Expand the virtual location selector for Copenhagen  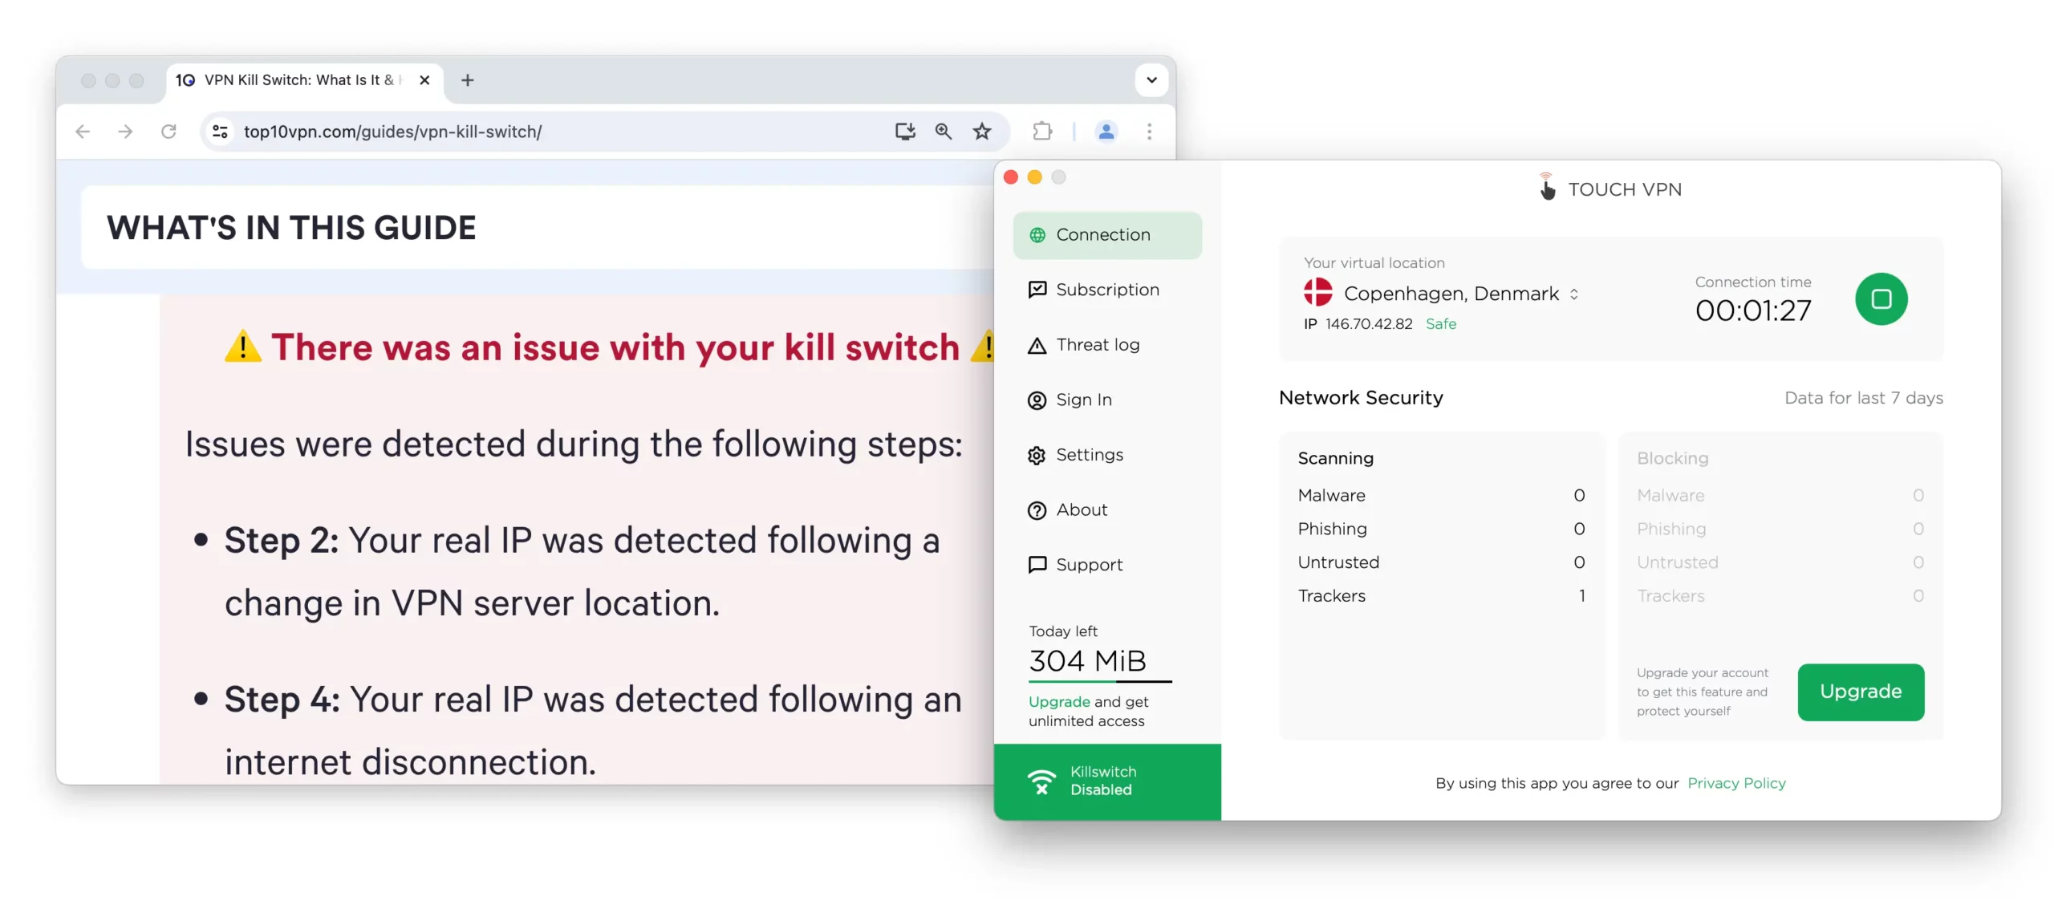tap(1574, 294)
